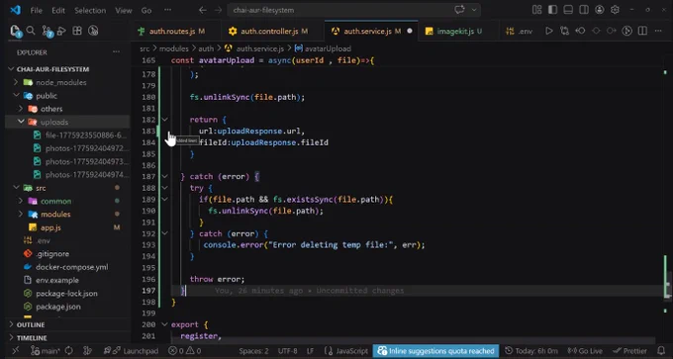Switch to the auth.routes.js tab
The height and width of the screenshot is (359, 673).
171,31
